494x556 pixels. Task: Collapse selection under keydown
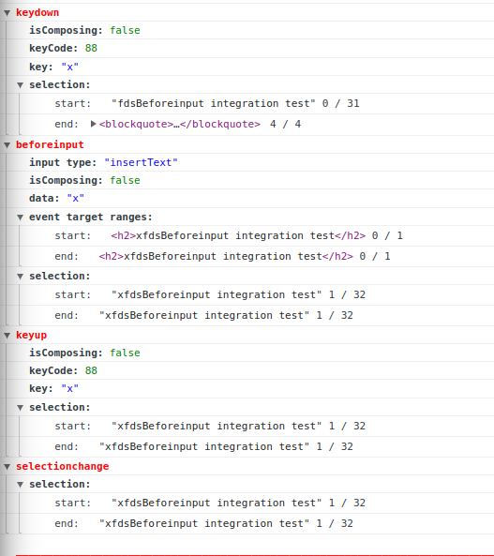tap(21, 85)
